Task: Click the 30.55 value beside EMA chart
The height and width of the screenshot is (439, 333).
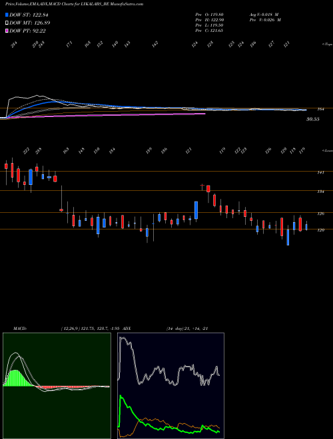Action: coord(312,119)
